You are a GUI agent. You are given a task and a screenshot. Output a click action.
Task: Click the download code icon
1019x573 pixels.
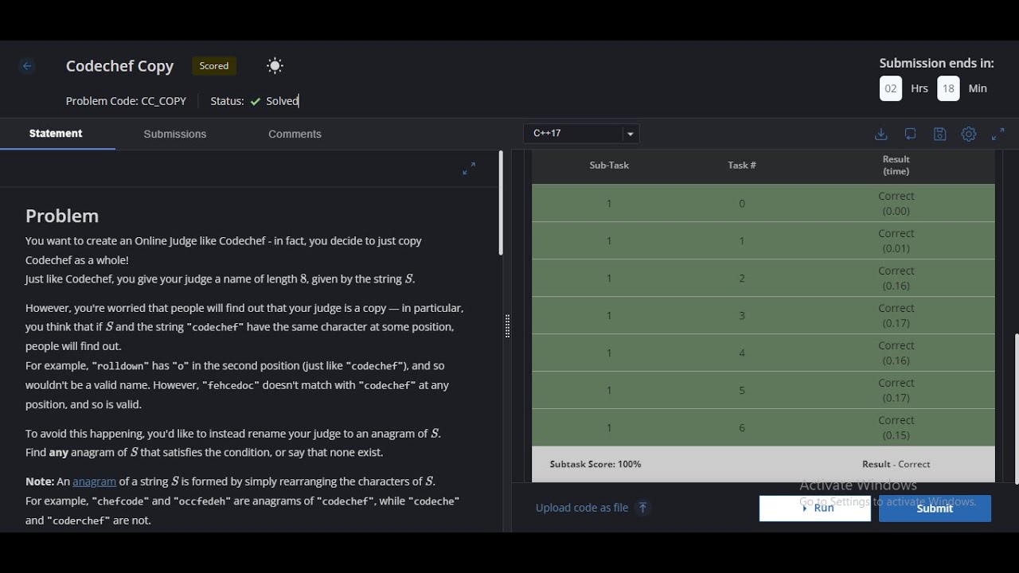(880, 134)
